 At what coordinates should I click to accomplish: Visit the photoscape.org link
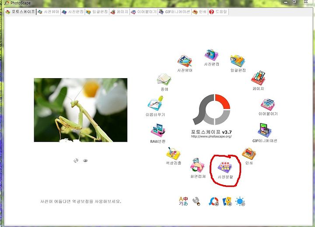[211, 136]
